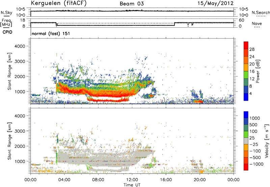Click the power scale value '16'
The height and width of the screenshot is (187, 270).
[x=252, y=72]
